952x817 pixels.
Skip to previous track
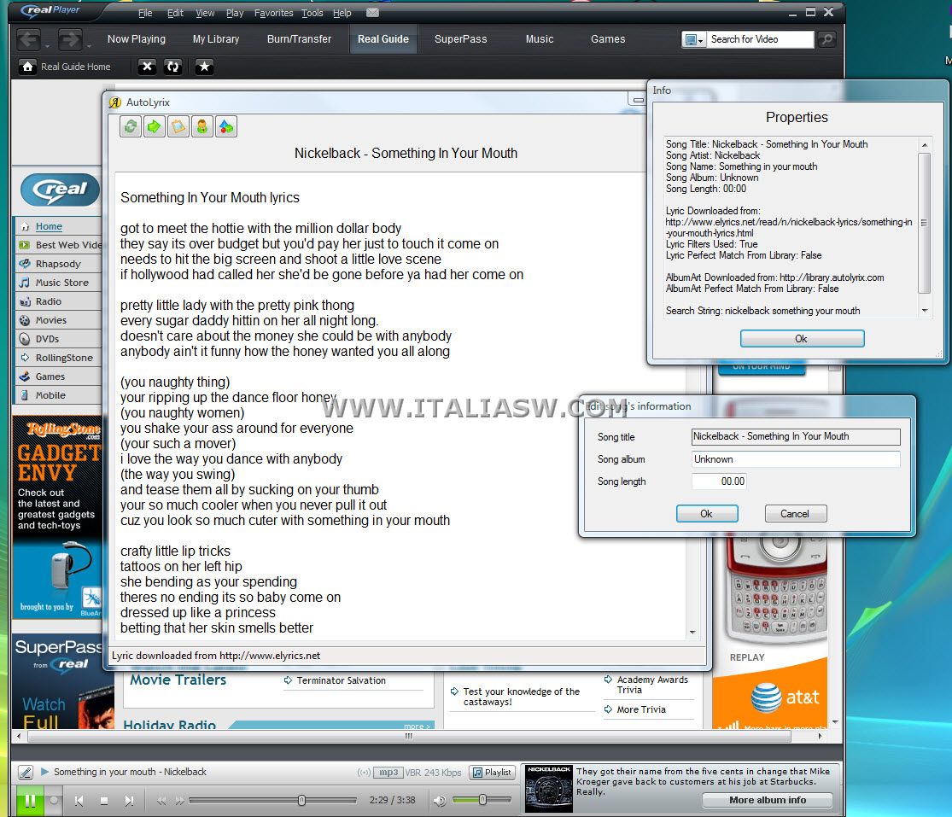pos(79,802)
